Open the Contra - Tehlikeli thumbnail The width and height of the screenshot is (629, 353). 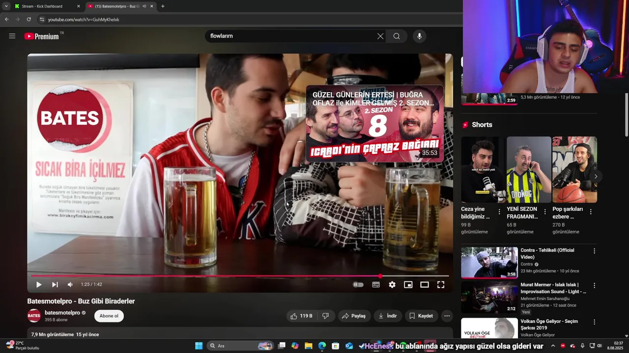point(489,262)
